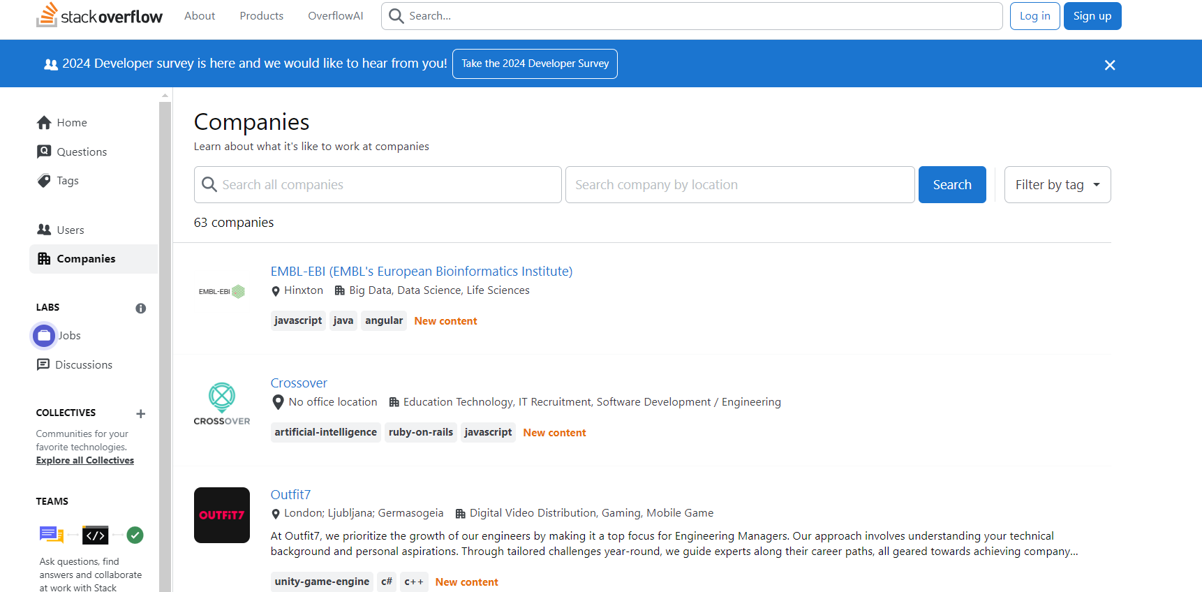Click the Sign up button

pyautogui.click(x=1092, y=16)
